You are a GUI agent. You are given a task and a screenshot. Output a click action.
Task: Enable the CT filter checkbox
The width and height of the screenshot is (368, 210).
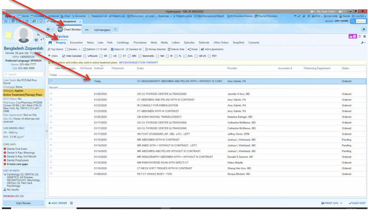(120, 56)
